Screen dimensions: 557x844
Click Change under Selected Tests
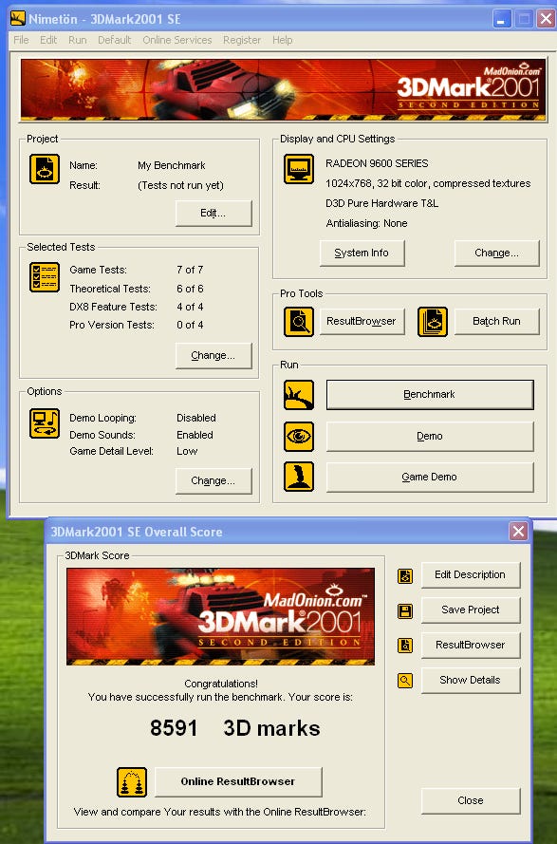click(x=214, y=355)
